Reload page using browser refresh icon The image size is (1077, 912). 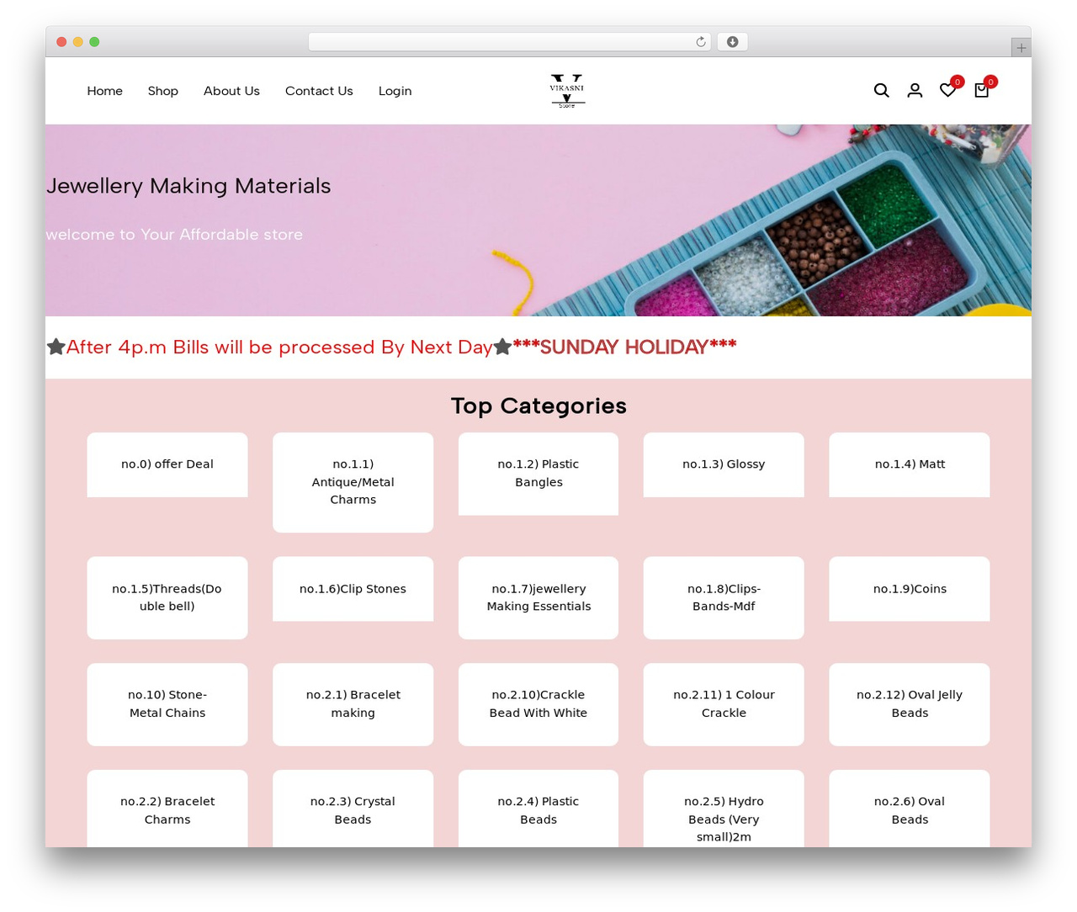click(701, 42)
